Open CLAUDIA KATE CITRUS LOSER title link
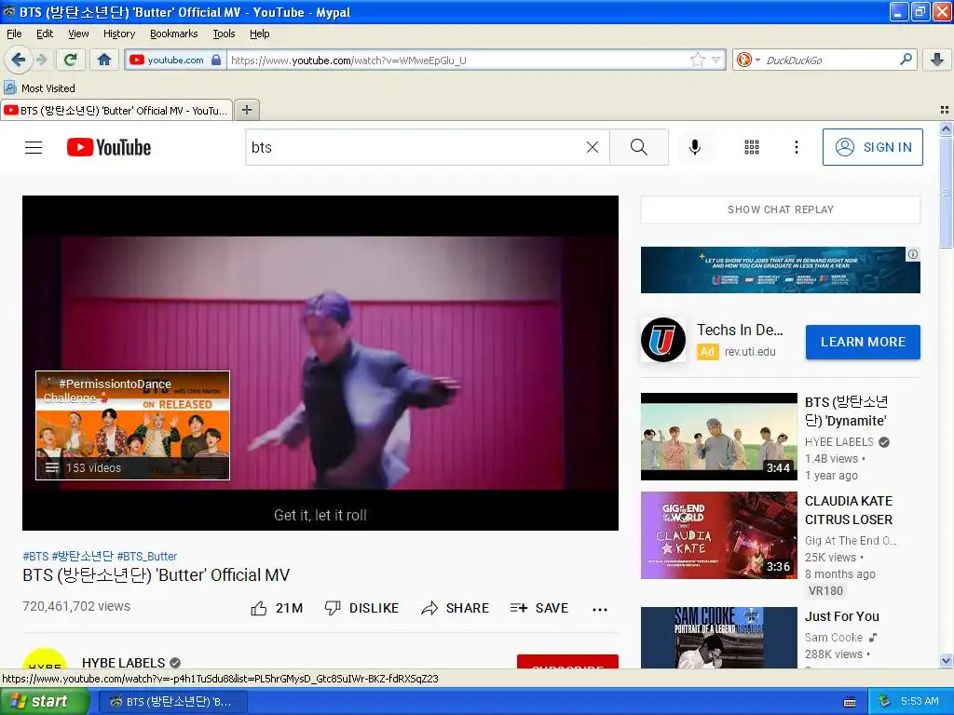The image size is (954, 715). [x=849, y=511]
